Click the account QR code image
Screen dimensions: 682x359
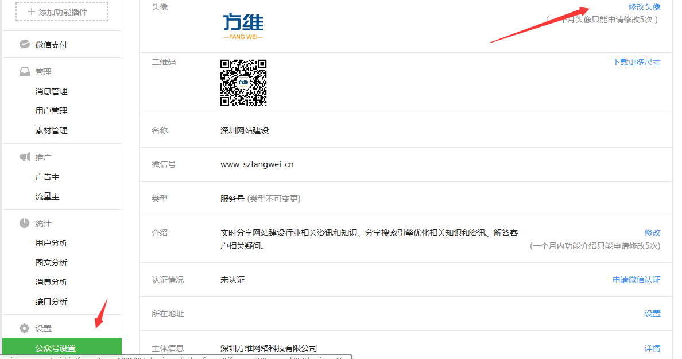tap(243, 83)
